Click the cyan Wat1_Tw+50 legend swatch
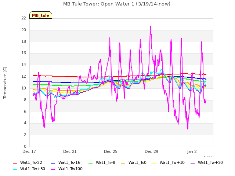Screen dimensions: 235x176 15,169
